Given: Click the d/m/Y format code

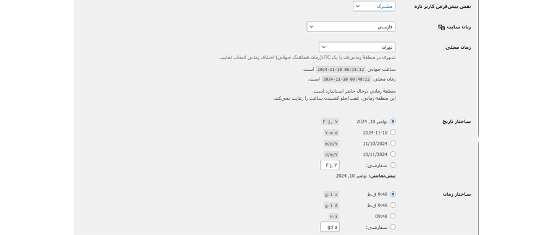Looking at the screenshot, I should (x=331, y=155).
